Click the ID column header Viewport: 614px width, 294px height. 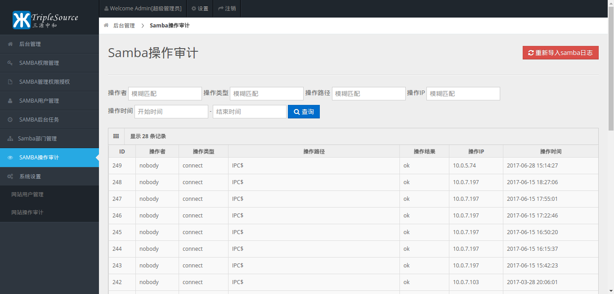pyautogui.click(x=122, y=152)
